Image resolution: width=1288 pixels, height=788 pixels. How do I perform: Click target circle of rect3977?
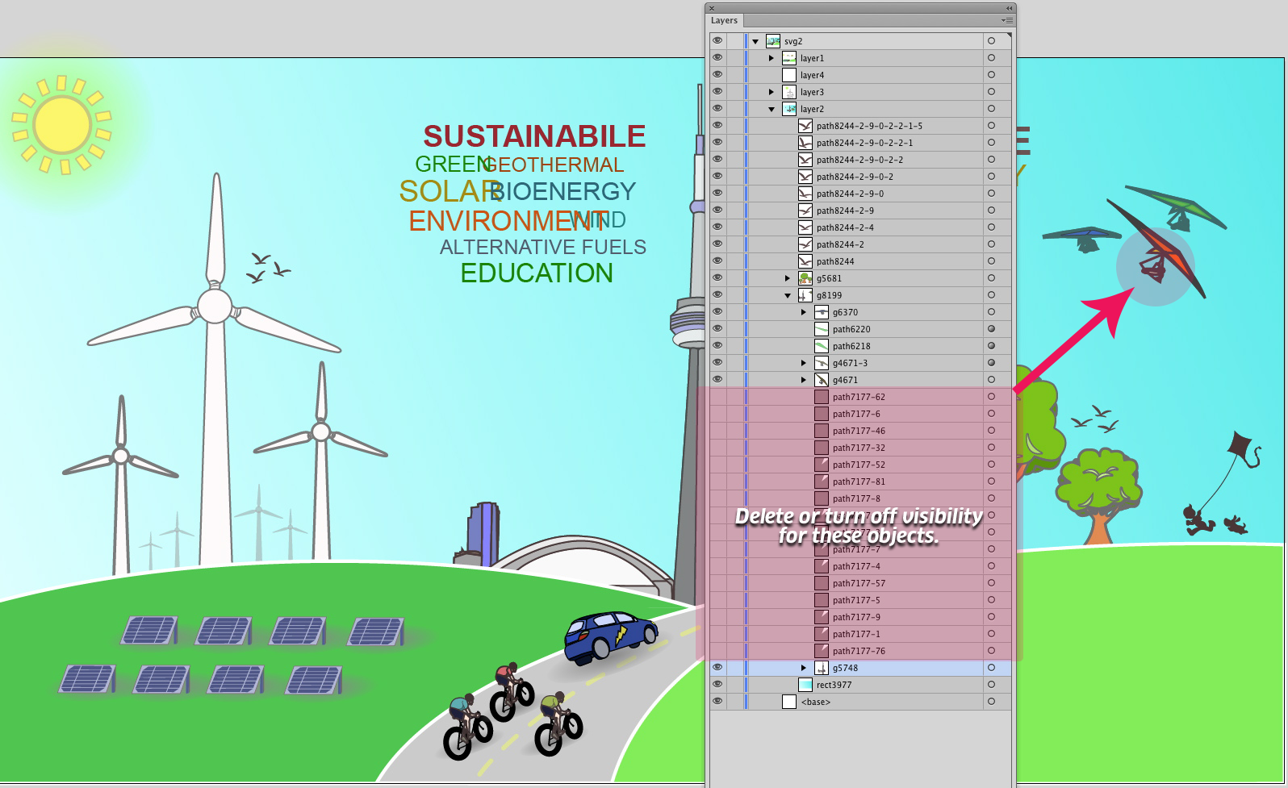pos(992,684)
